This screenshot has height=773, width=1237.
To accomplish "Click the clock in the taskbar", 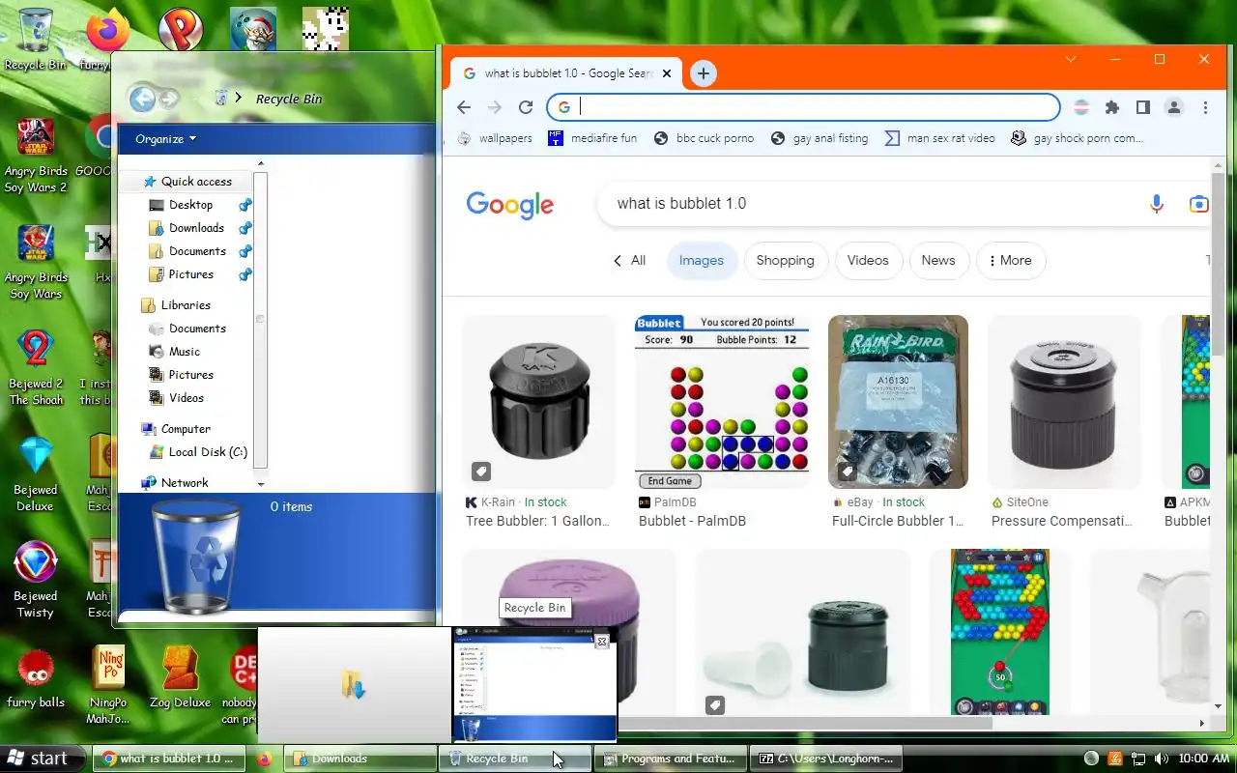I will (x=1204, y=759).
